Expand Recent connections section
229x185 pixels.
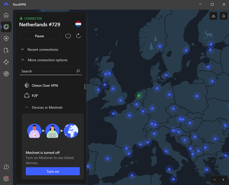(42, 50)
